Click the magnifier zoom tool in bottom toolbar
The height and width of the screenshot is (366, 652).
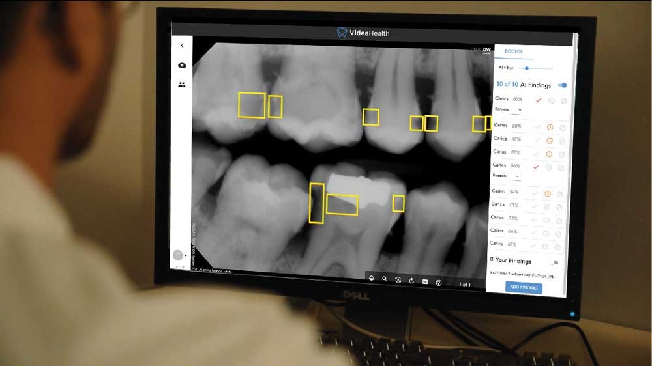pyautogui.click(x=385, y=279)
